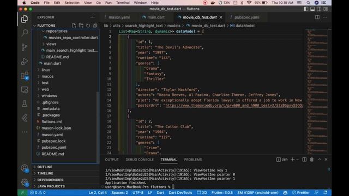
Task: Open the OUTPUT panel tab
Action: [112, 160]
